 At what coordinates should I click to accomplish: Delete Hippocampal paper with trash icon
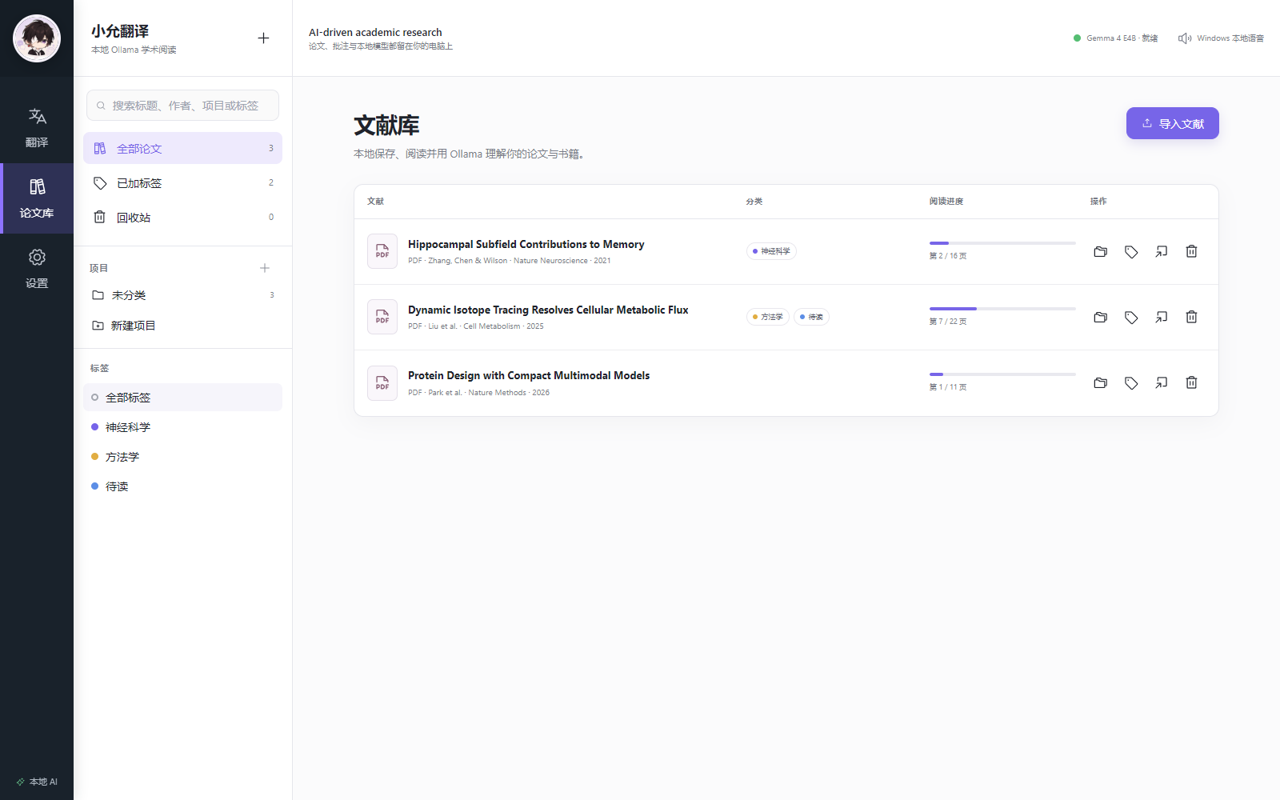(1191, 251)
